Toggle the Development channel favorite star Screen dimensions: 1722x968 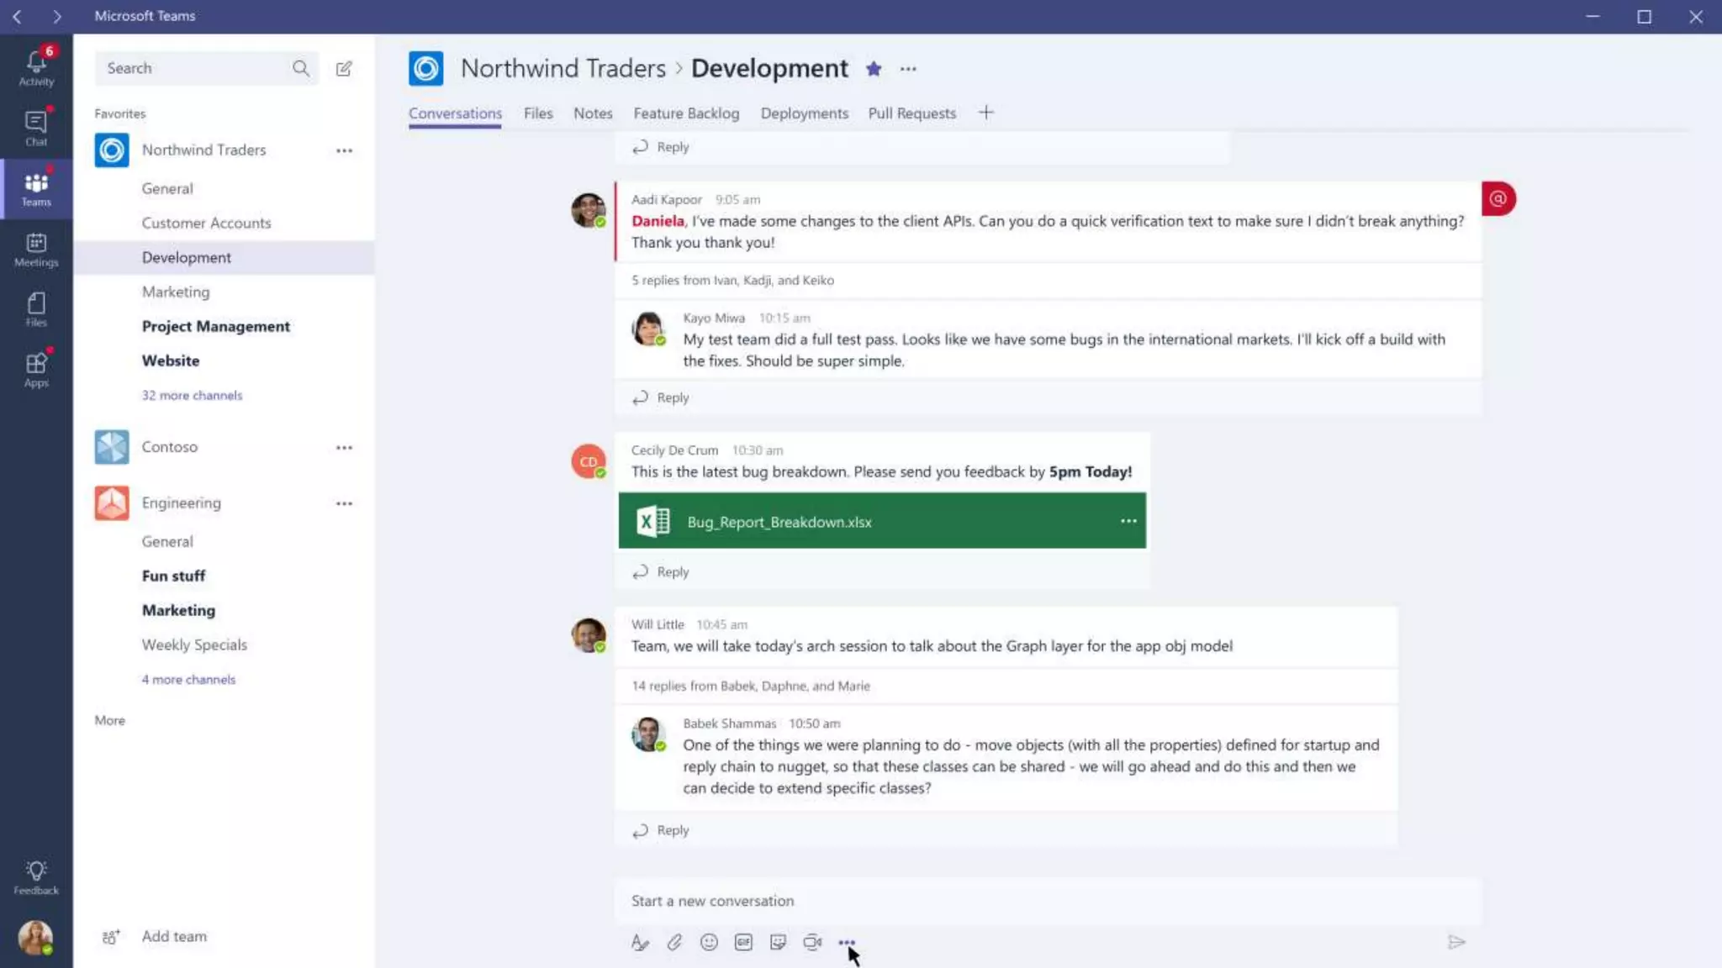[874, 69]
